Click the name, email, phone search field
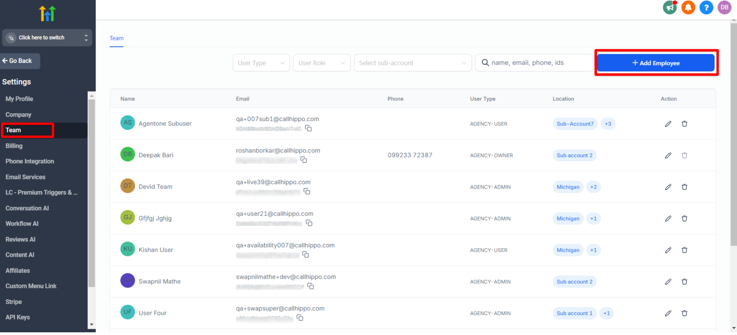 (x=534, y=63)
